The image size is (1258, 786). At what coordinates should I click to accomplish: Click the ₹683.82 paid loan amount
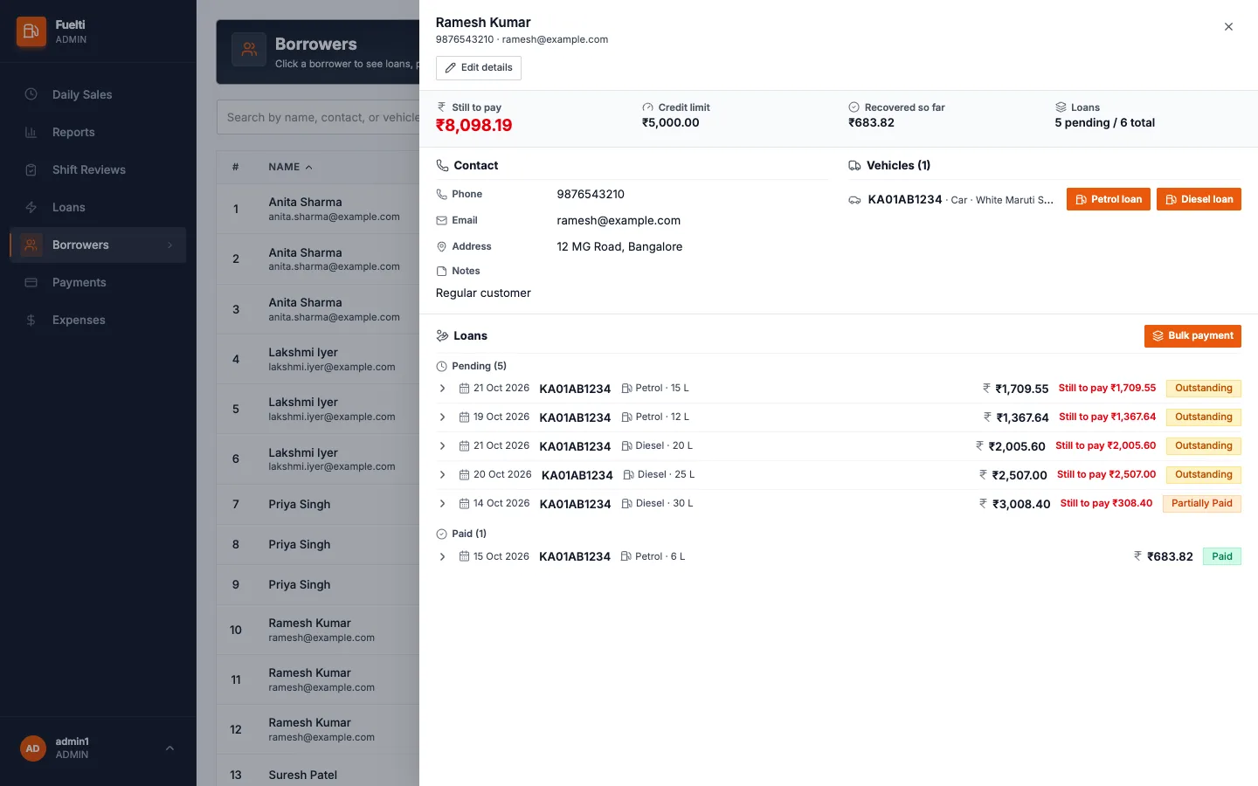pos(1170,557)
